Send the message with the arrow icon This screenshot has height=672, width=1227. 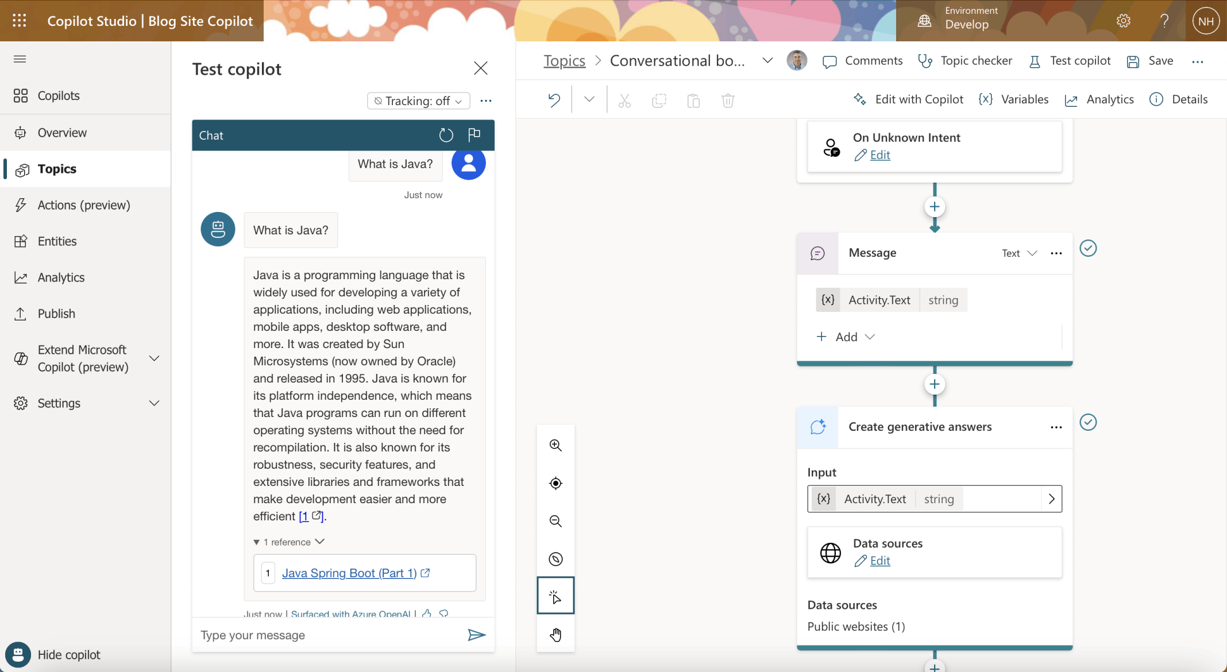click(x=476, y=635)
